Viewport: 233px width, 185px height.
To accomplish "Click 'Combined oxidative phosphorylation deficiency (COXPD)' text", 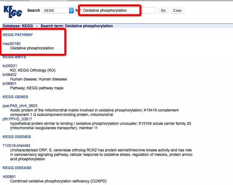I will pos(58,181).
